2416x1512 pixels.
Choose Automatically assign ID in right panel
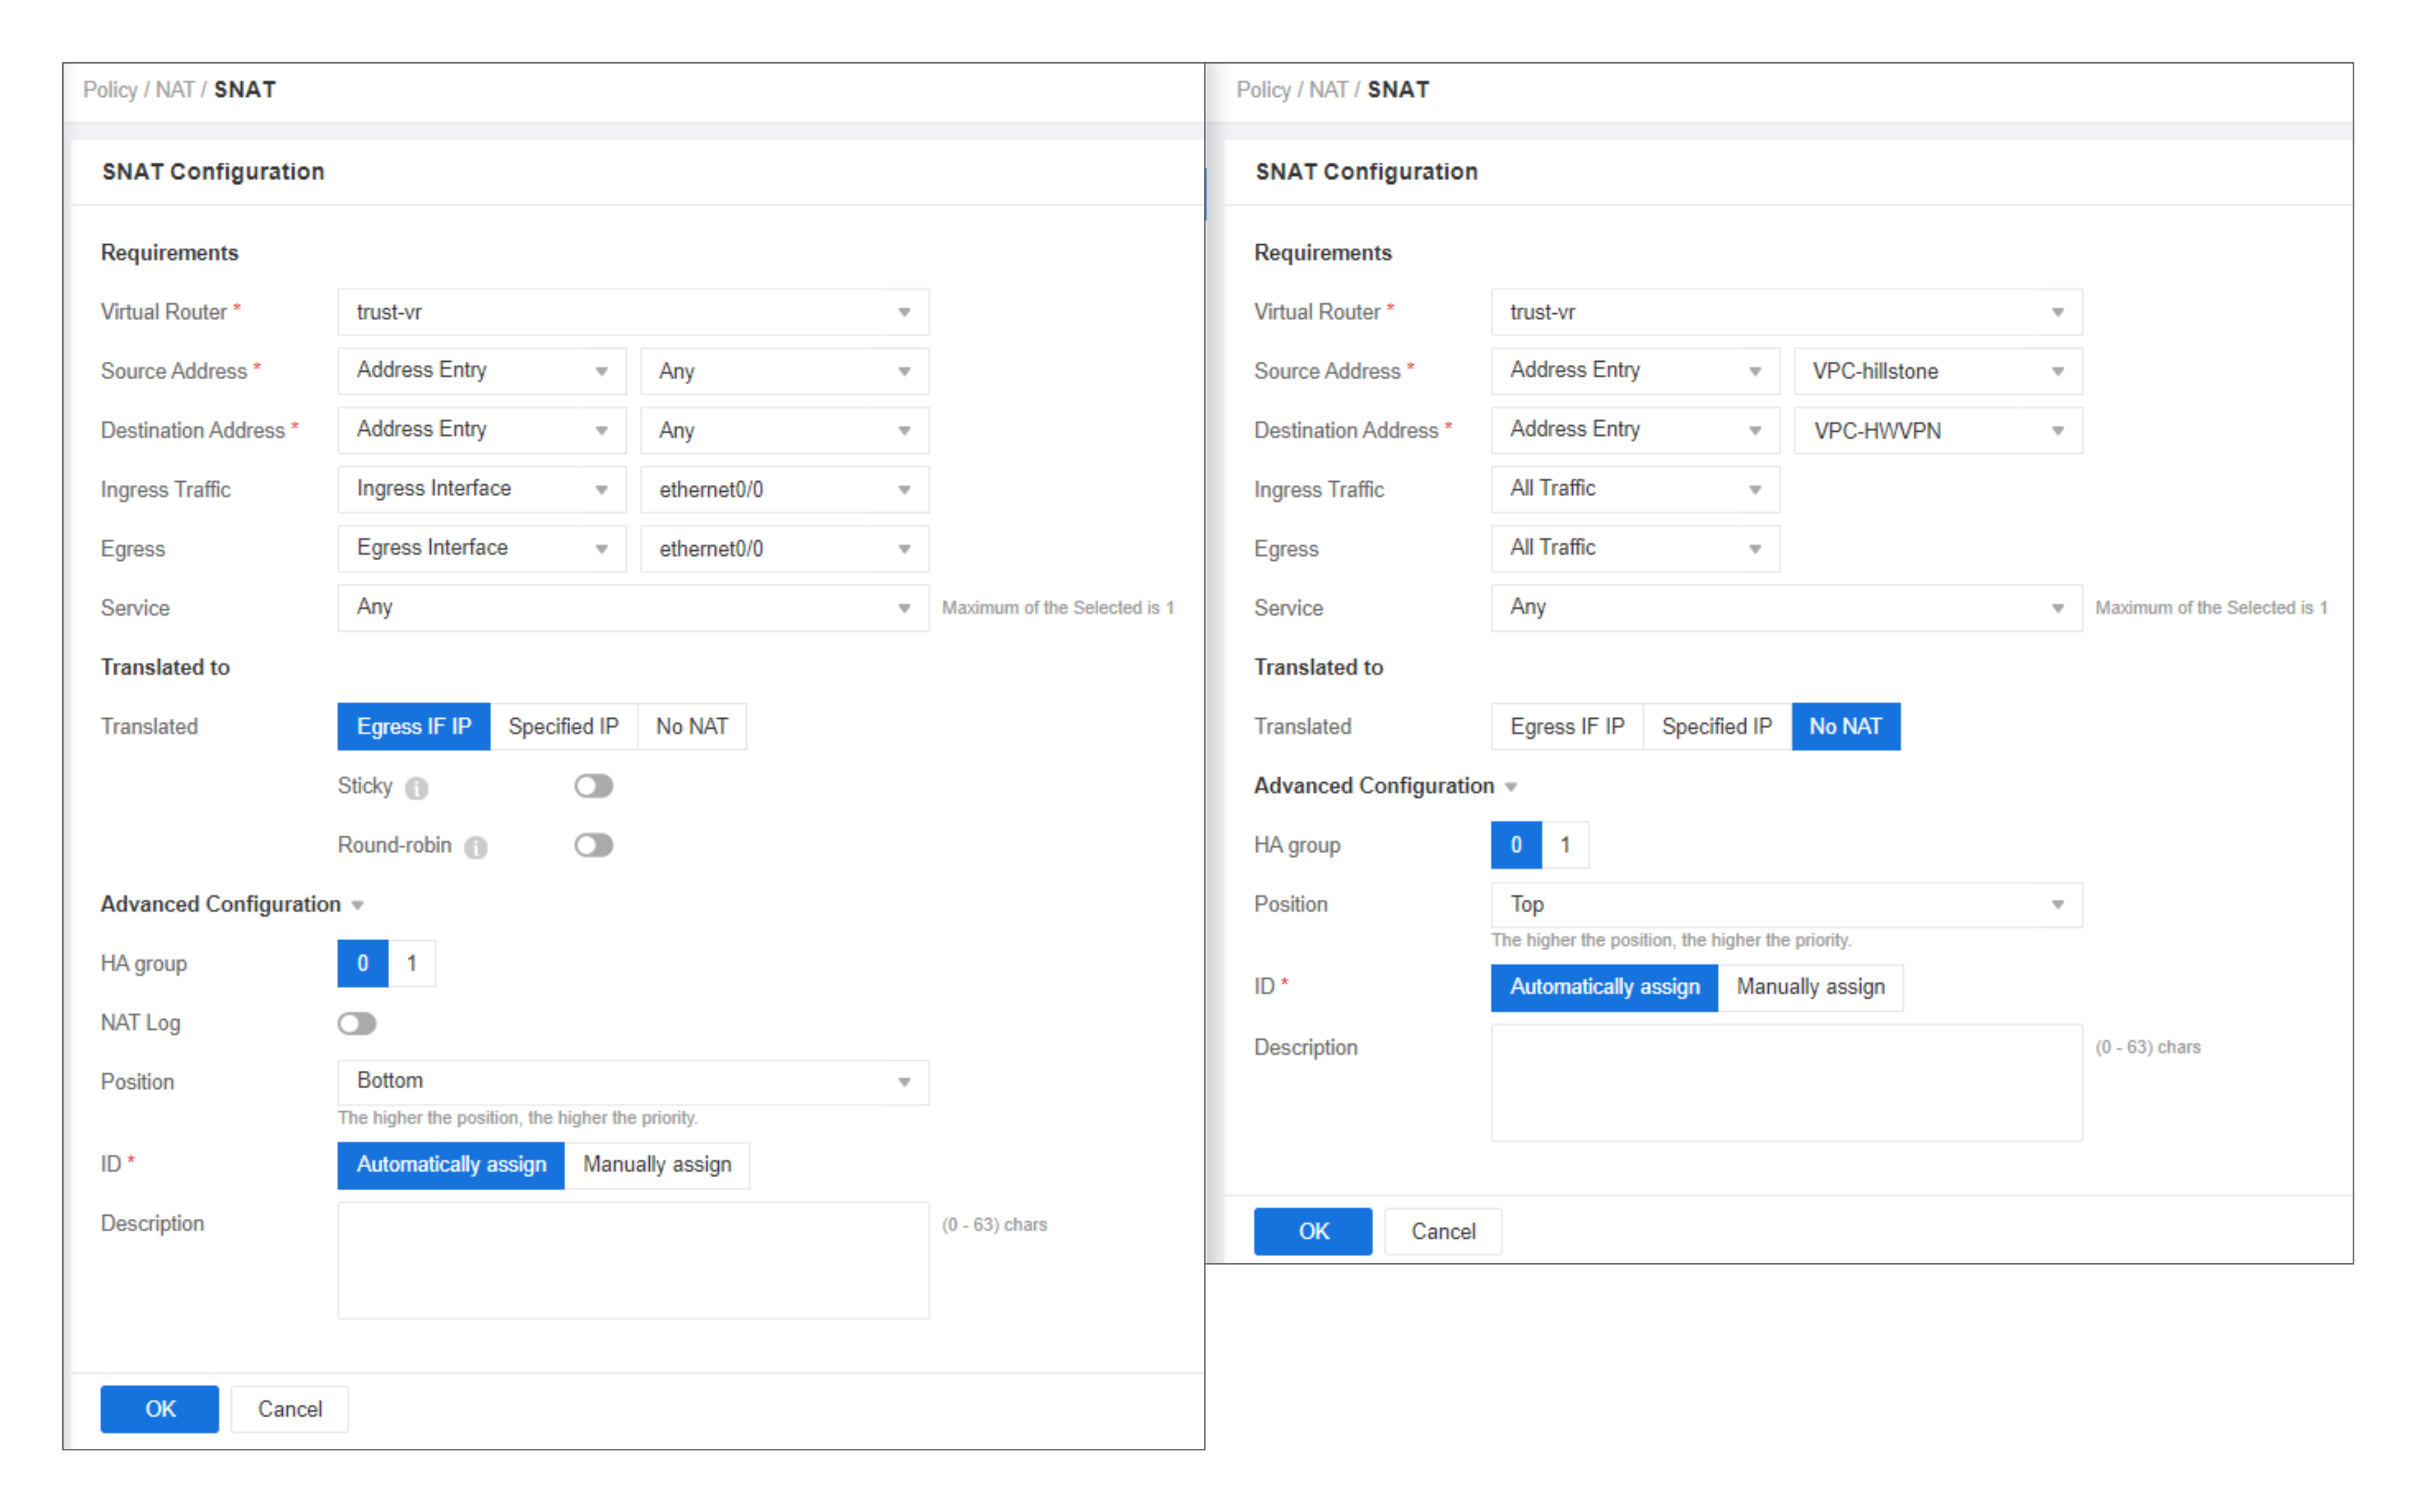1604,987
